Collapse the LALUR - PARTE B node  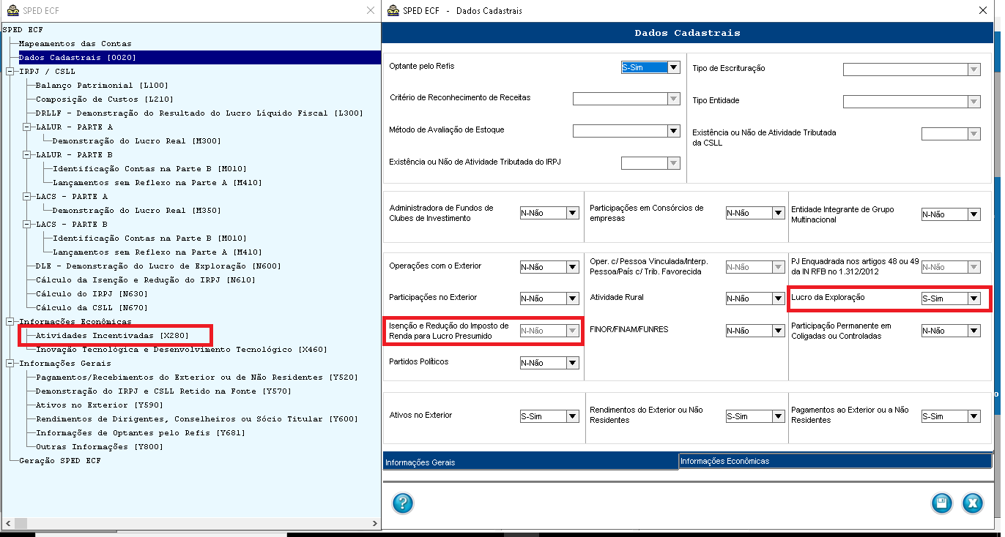(x=27, y=155)
